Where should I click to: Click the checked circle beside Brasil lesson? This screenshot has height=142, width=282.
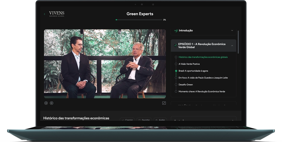[x=176, y=71]
